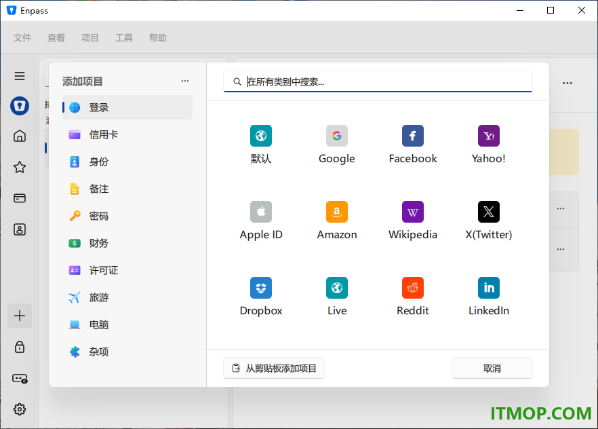The width and height of the screenshot is (598, 429).
Task: Select the 财务 category
Action: 127,243
